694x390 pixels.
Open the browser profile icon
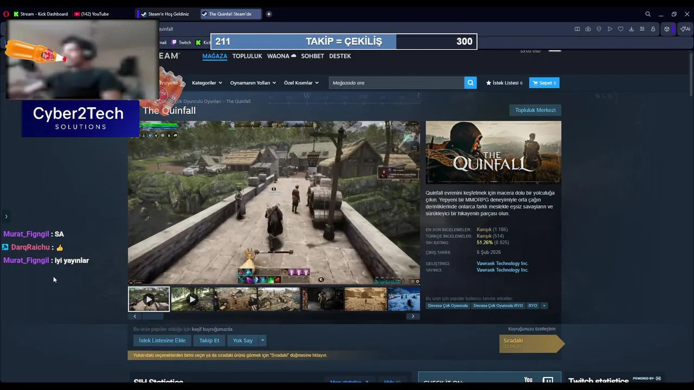(653, 29)
